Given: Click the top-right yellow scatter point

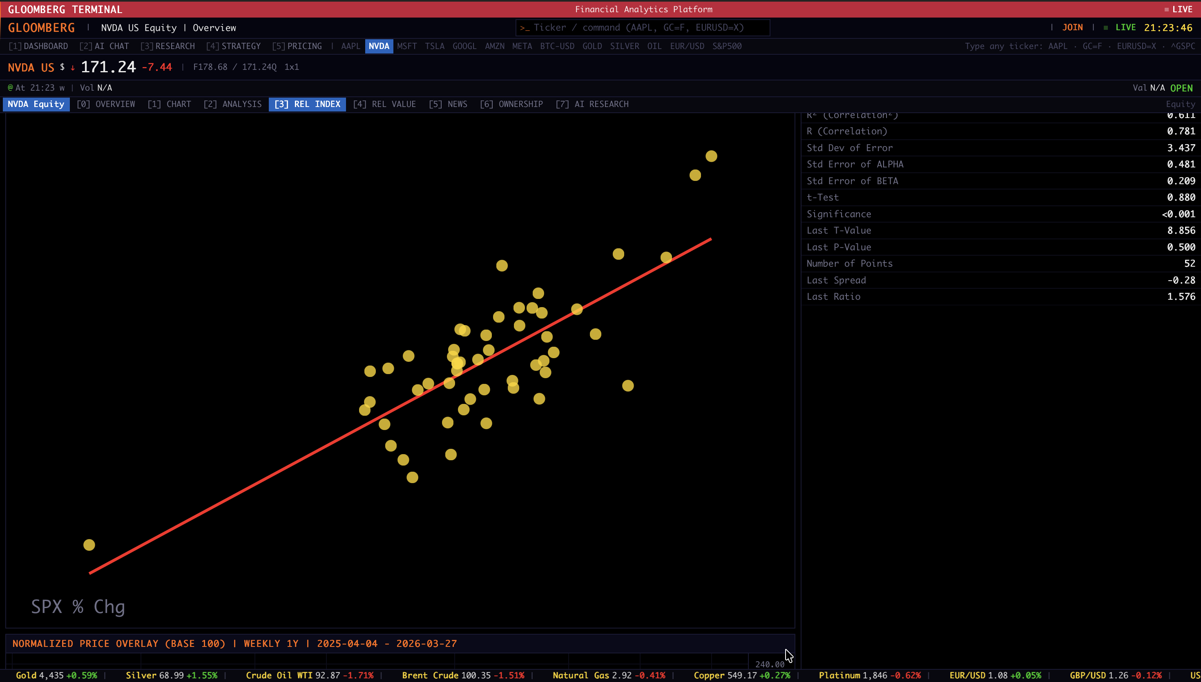Looking at the screenshot, I should (711, 156).
